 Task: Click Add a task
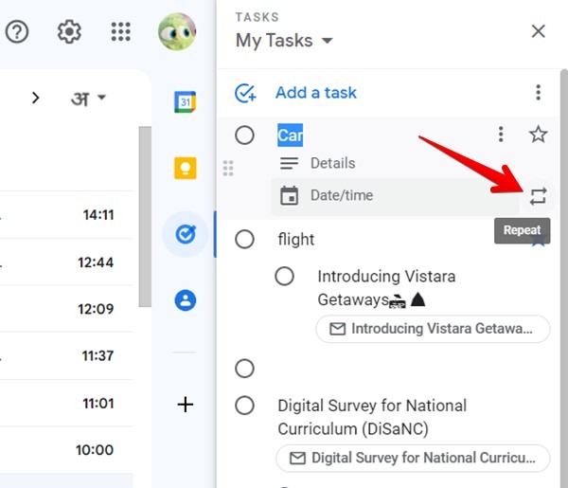(x=316, y=93)
